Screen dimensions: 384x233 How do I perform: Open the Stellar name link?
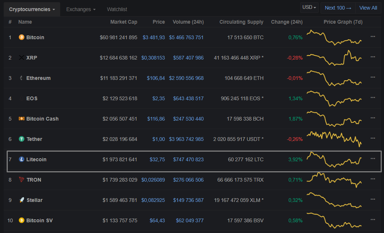tap(35, 200)
